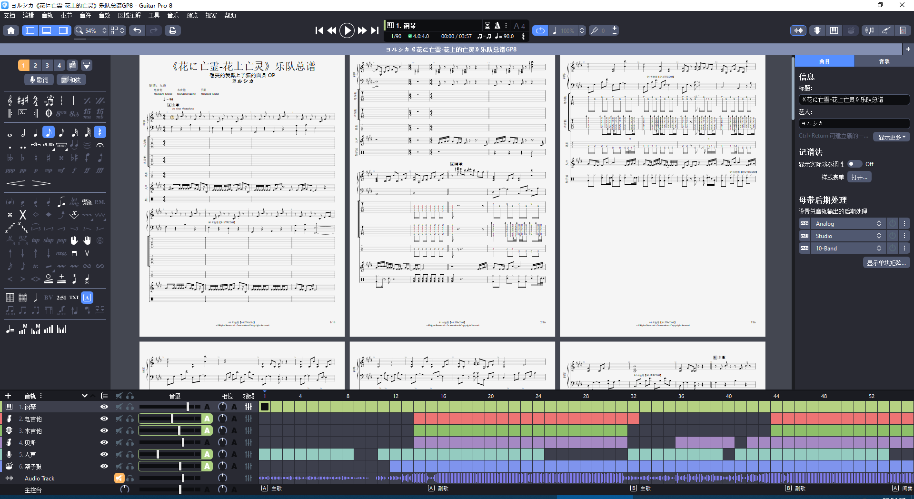Show the keyboard view icon
This screenshot has width=914, height=499.
point(834,30)
